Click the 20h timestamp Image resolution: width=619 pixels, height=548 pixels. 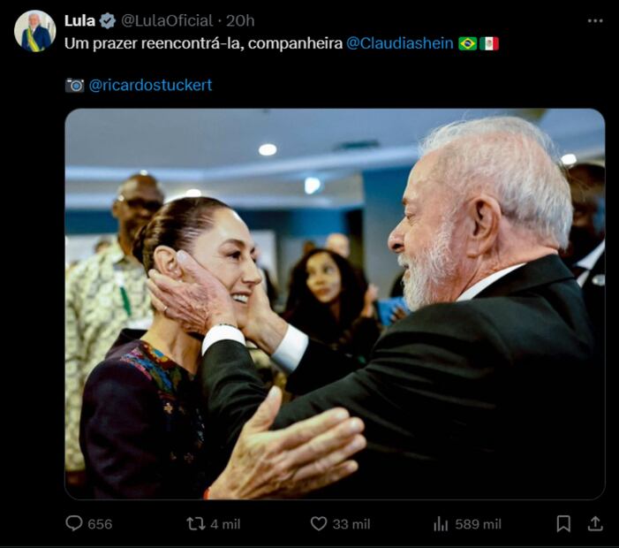click(240, 20)
